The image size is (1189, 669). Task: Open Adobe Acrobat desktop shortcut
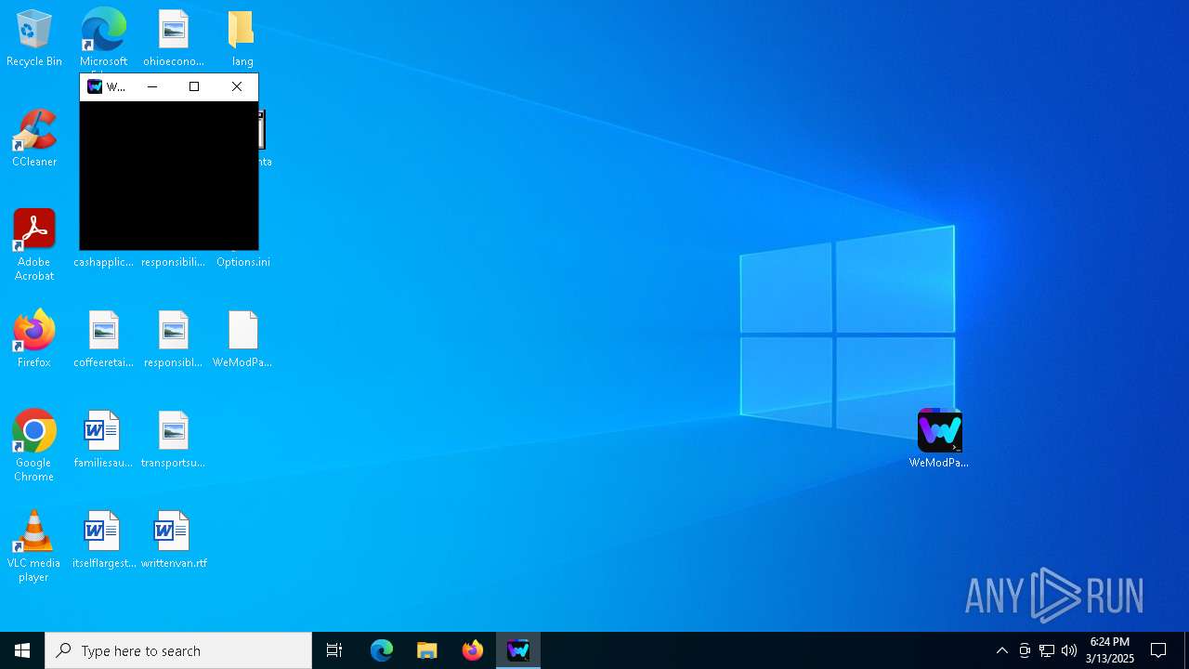point(34,244)
